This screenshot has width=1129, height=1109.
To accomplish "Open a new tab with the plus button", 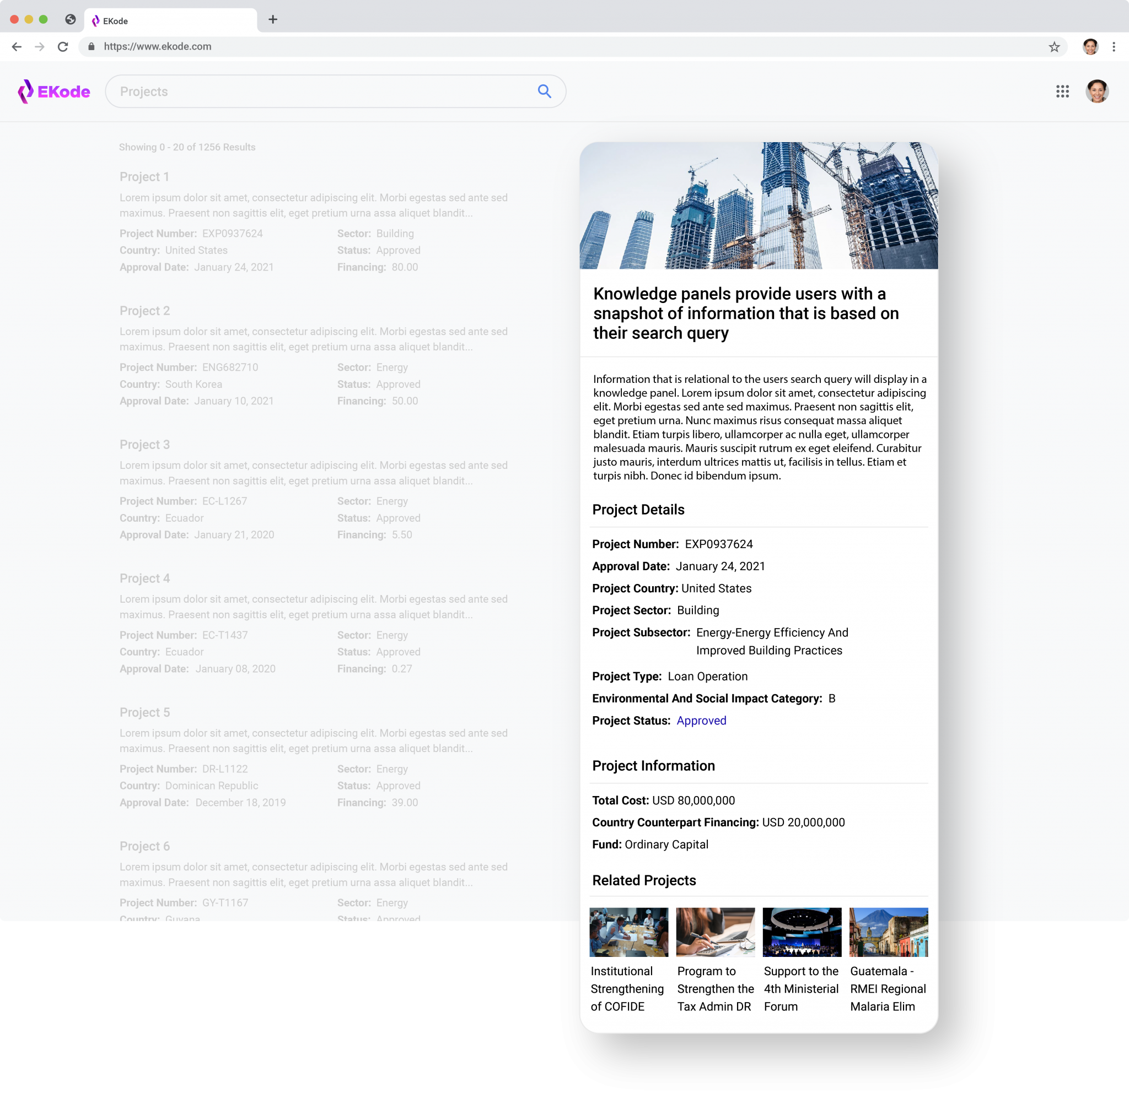I will coord(273,19).
